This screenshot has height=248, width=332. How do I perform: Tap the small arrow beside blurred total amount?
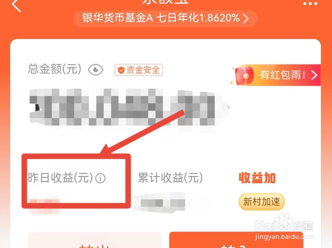coord(228,107)
